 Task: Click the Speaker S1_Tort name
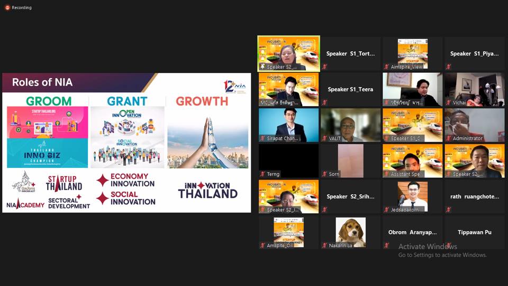[350, 54]
